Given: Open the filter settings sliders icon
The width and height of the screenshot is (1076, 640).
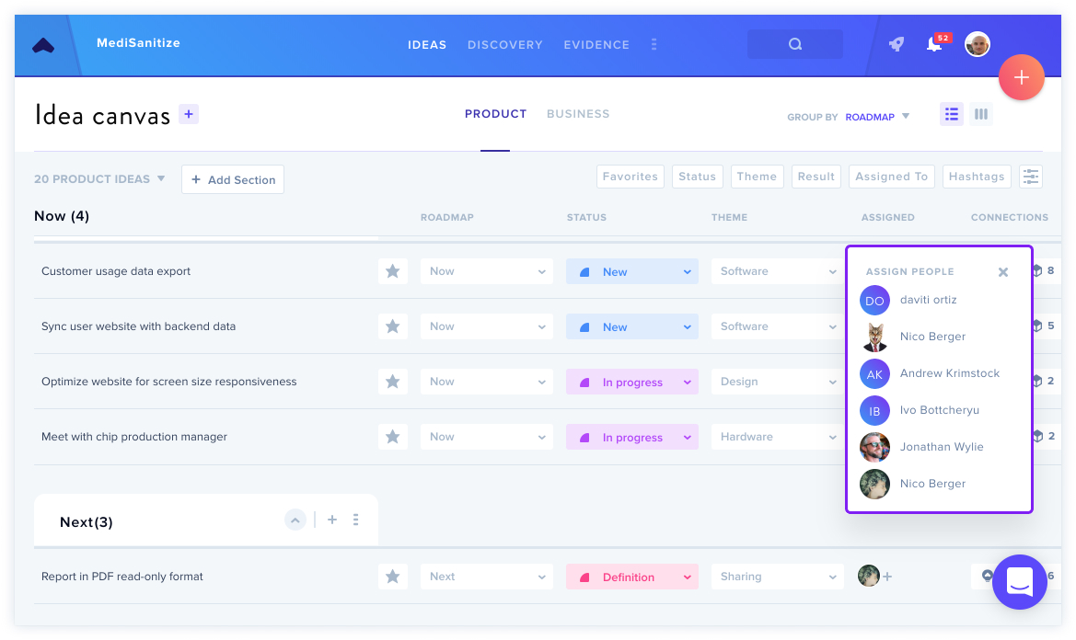Looking at the screenshot, I should [x=1031, y=177].
